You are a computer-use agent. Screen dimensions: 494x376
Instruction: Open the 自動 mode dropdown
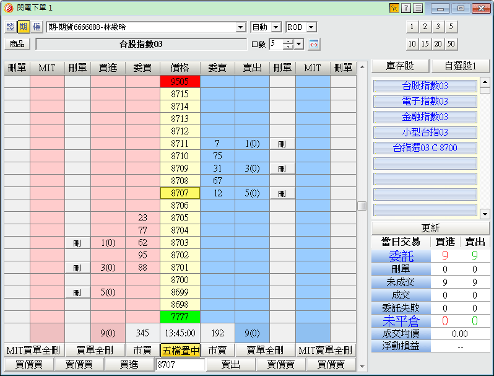click(x=275, y=27)
